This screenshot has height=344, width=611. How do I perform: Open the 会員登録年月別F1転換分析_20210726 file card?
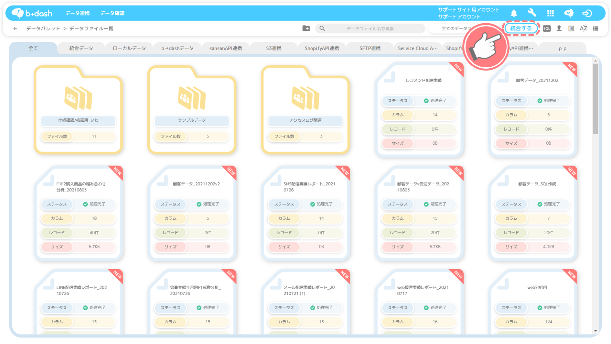click(192, 302)
